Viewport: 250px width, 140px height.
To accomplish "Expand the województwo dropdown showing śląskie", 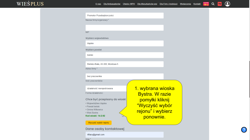I will [124, 44].
